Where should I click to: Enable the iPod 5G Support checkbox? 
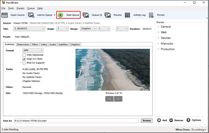click(x=24, y=63)
